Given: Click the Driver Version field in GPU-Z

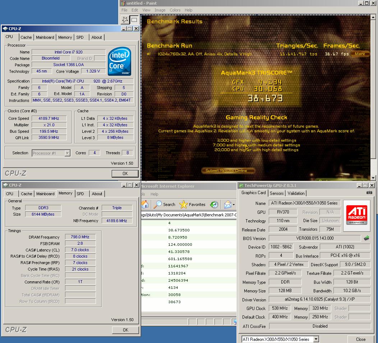Looking at the screenshot, I should click(x=320, y=300).
